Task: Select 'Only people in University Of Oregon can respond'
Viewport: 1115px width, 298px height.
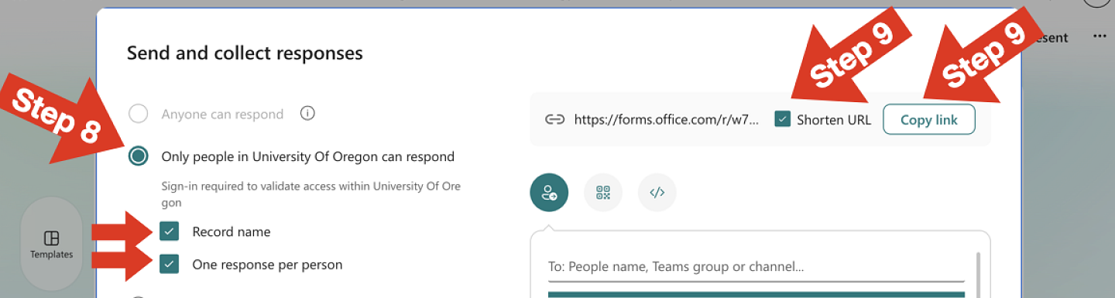Action: [139, 156]
